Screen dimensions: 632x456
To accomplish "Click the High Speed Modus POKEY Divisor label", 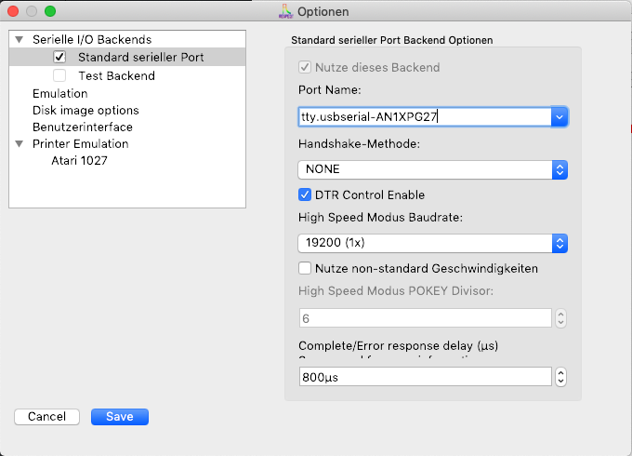I will (396, 290).
